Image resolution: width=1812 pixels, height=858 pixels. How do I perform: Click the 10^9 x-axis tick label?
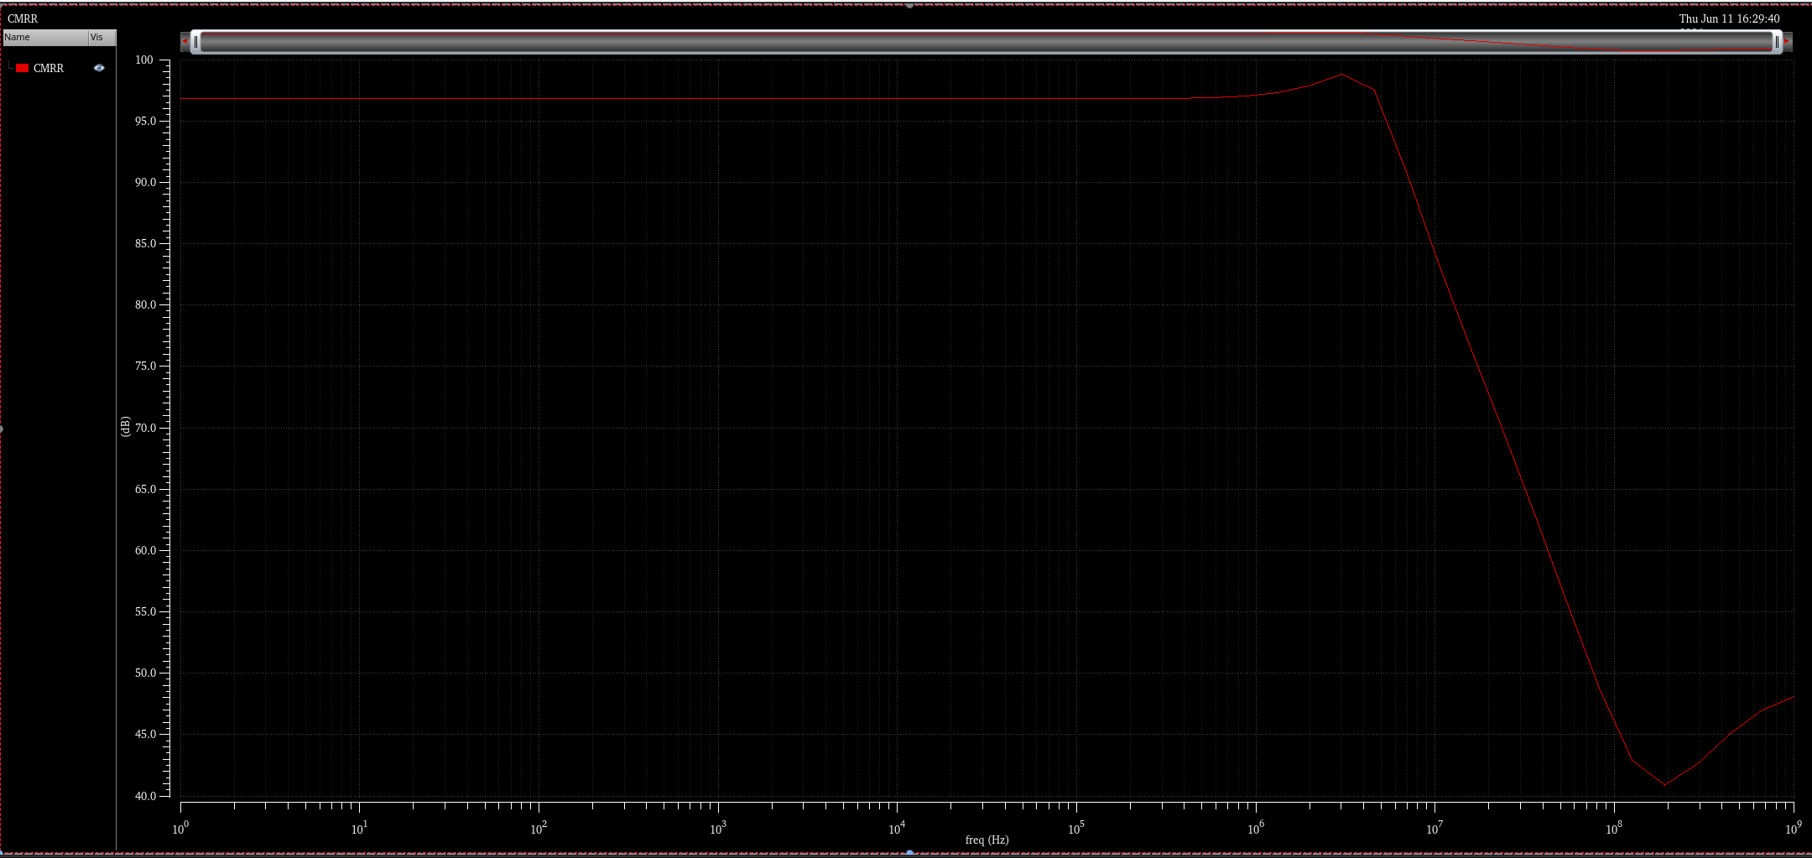pos(1793,829)
